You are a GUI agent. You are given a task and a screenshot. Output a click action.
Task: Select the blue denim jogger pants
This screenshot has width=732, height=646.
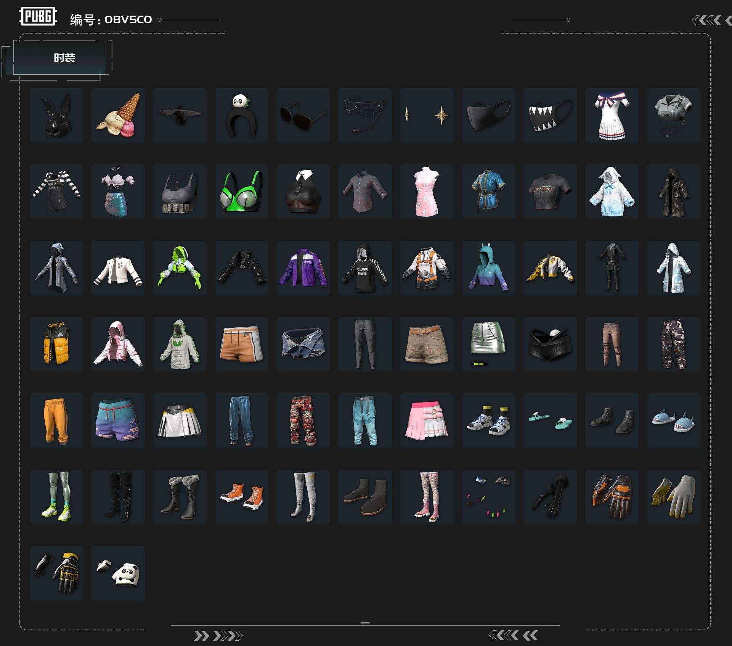(x=241, y=420)
